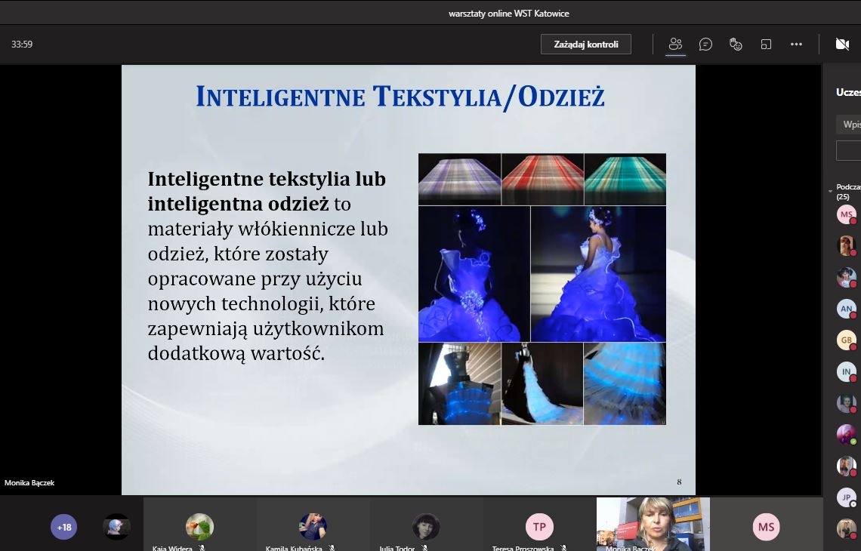This screenshot has width=861, height=551.
Task: Select Teresa Proszowska's TP tile
Action: pyautogui.click(x=539, y=524)
